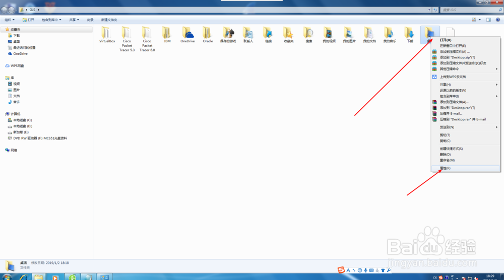This screenshot has height=280, width=504.
Task: Select the OneDrive folder icon in file list
Action: (x=187, y=35)
